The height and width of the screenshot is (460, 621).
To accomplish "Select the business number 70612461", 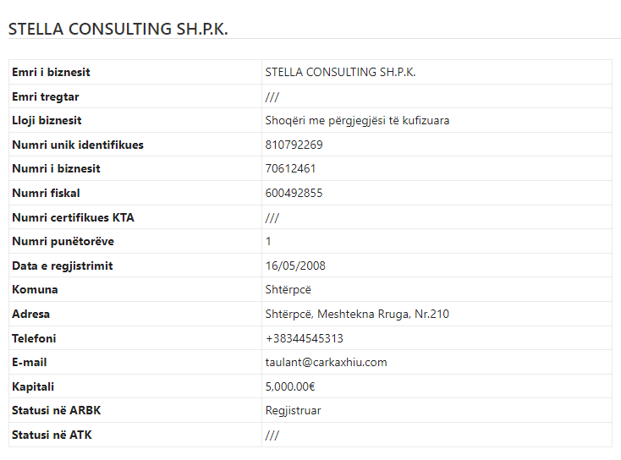I will tap(290, 168).
